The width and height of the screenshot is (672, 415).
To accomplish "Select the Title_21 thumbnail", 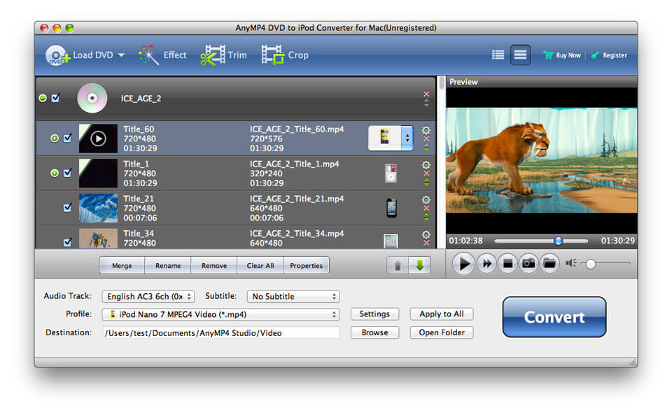I will coord(98,208).
